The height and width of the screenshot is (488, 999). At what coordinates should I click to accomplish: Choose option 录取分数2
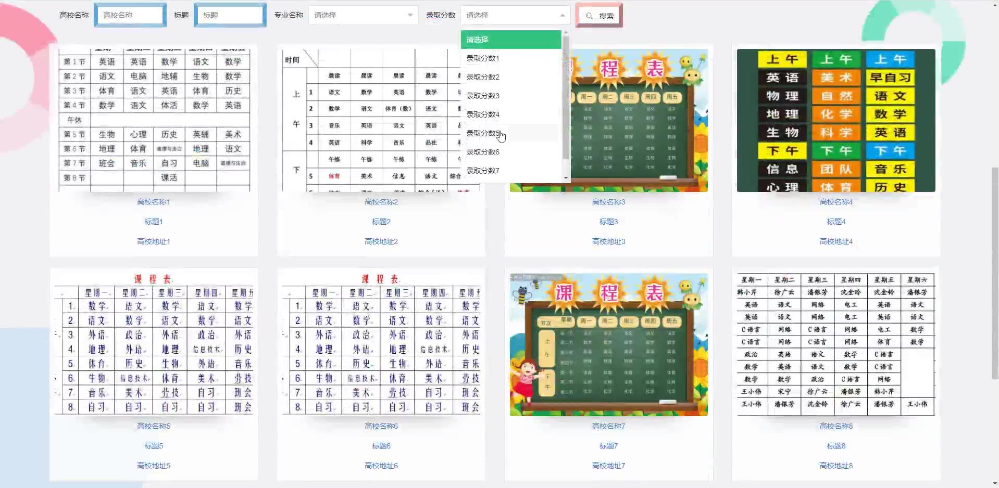[x=511, y=77]
